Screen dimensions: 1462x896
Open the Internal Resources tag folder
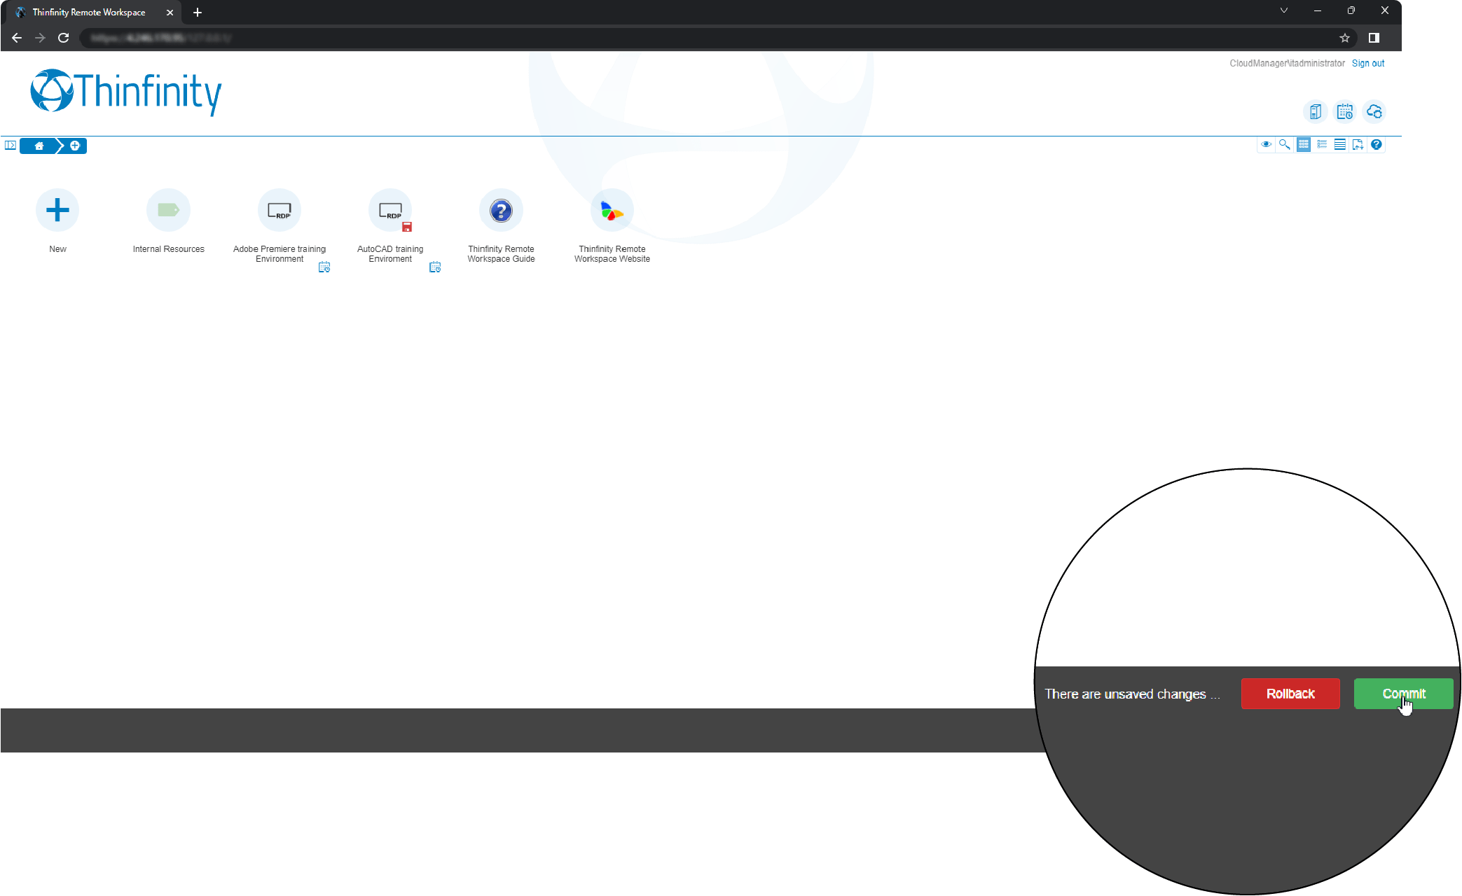[x=168, y=210]
